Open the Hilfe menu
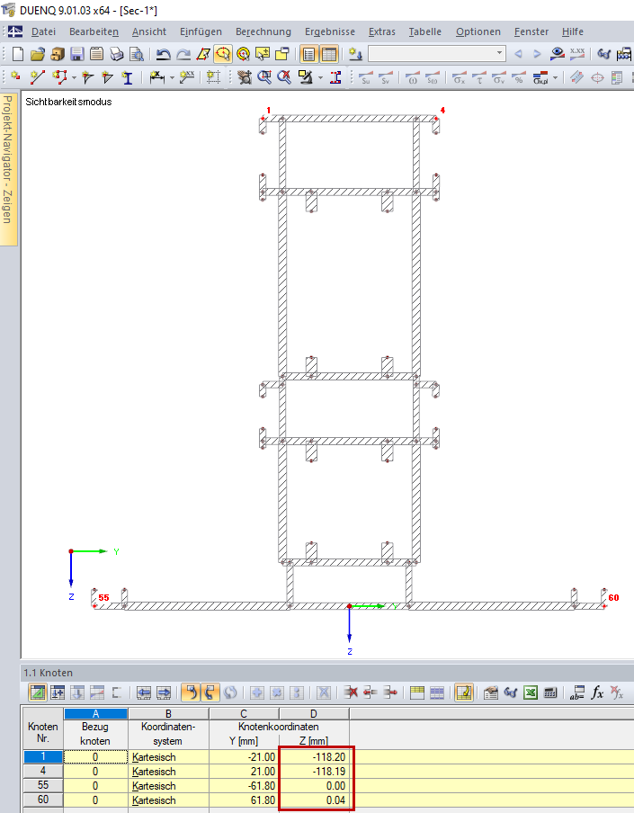This screenshot has height=813, width=634. point(573,31)
